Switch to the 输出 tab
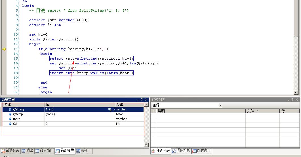The image size is (301, 157). (28, 151)
